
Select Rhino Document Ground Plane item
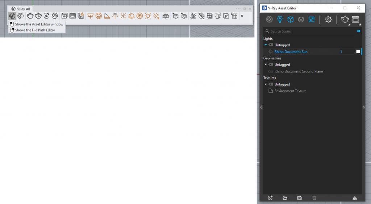[x=299, y=71]
